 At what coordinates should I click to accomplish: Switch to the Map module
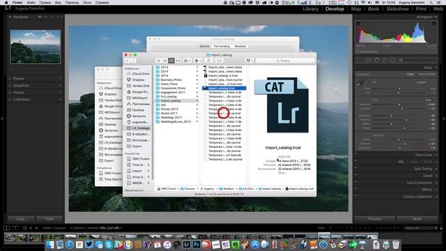[355, 9]
